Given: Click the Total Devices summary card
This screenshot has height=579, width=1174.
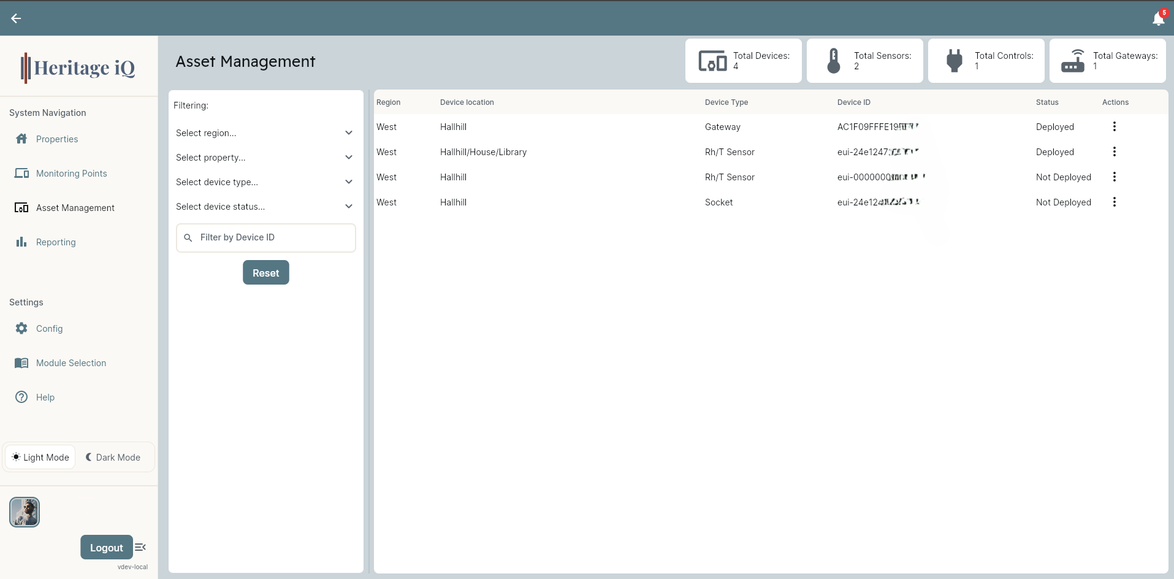Looking at the screenshot, I should click(x=744, y=61).
